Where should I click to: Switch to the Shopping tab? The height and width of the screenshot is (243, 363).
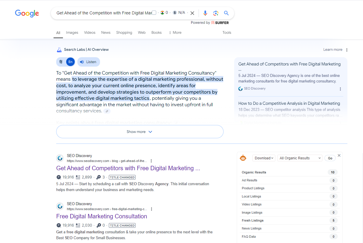coord(124,33)
